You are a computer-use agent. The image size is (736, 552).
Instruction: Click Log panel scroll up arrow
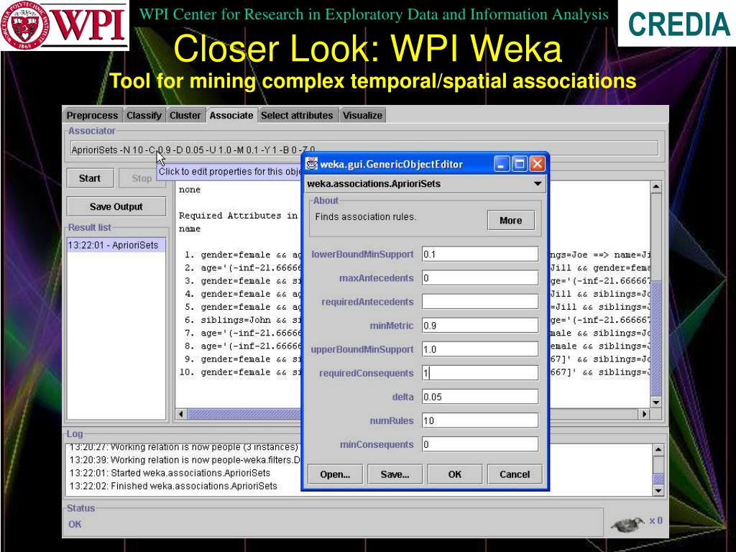[658, 450]
